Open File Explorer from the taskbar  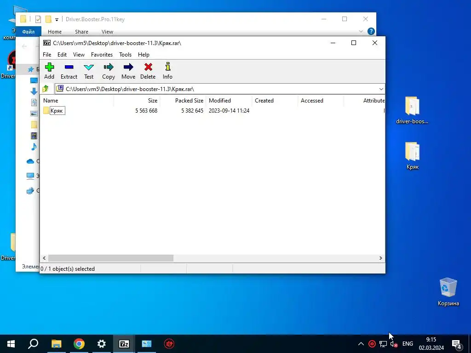56,344
